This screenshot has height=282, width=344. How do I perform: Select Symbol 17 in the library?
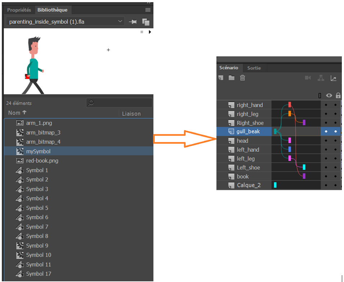click(x=78, y=274)
